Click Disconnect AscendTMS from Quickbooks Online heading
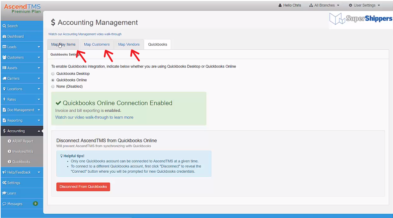393x218 pixels. click(107, 141)
